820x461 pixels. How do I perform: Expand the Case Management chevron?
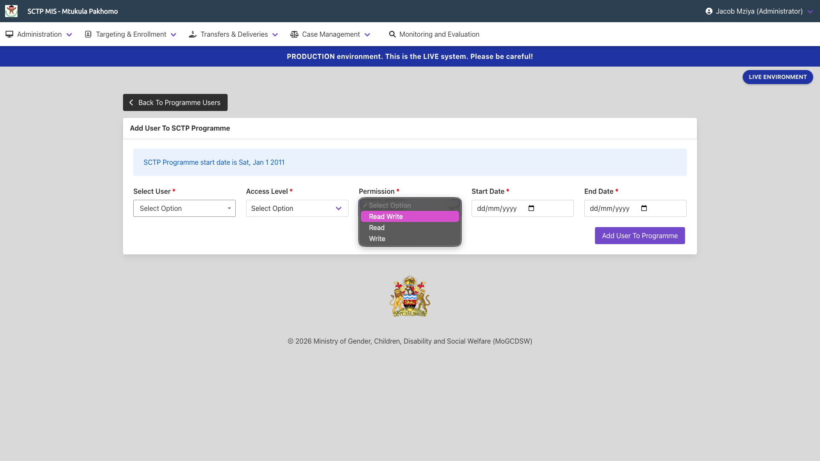pyautogui.click(x=367, y=35)
